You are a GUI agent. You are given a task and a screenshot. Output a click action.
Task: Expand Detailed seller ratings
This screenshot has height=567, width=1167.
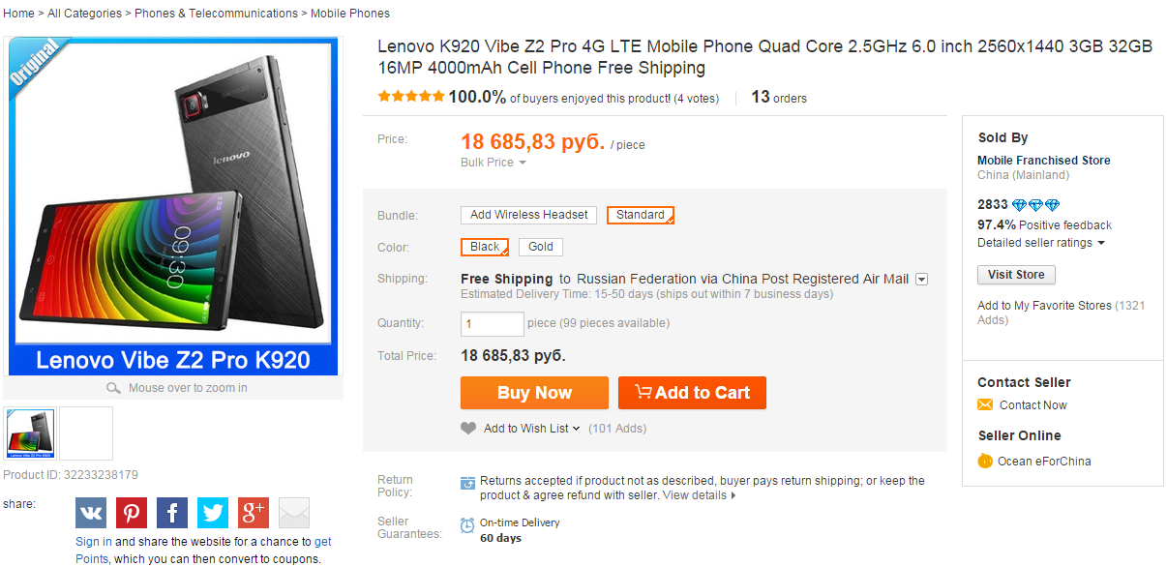1041,243
